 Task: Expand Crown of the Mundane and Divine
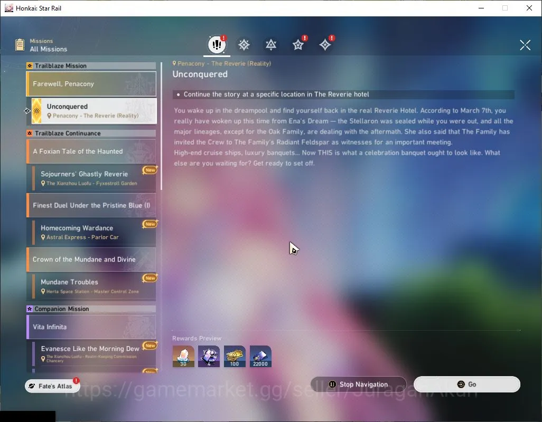(91, 260)
